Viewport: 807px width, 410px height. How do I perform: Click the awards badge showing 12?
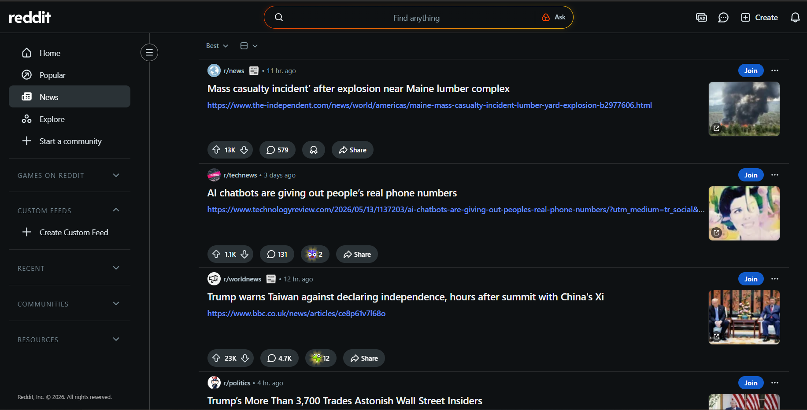click(x=321, y=358)
